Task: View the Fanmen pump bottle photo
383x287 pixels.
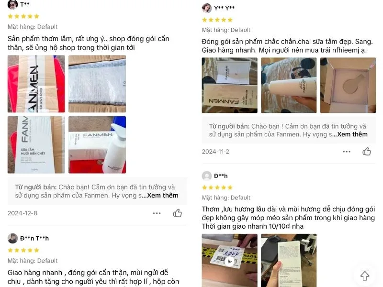Action: click(97, 145)
